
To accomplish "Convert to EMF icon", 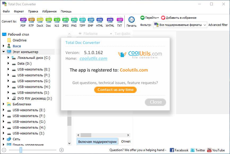I will point(91,20).
